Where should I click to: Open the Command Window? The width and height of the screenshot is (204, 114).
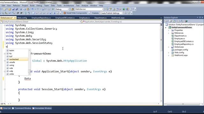tap(23, 108)
